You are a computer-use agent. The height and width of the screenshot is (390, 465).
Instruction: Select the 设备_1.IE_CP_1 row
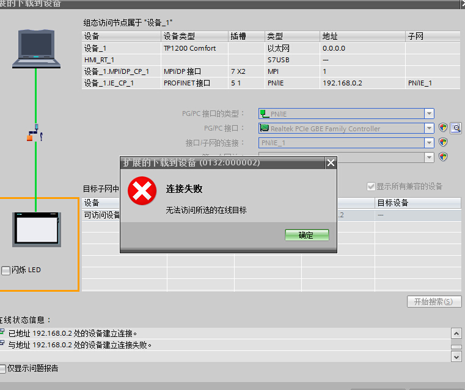(271, 83)
